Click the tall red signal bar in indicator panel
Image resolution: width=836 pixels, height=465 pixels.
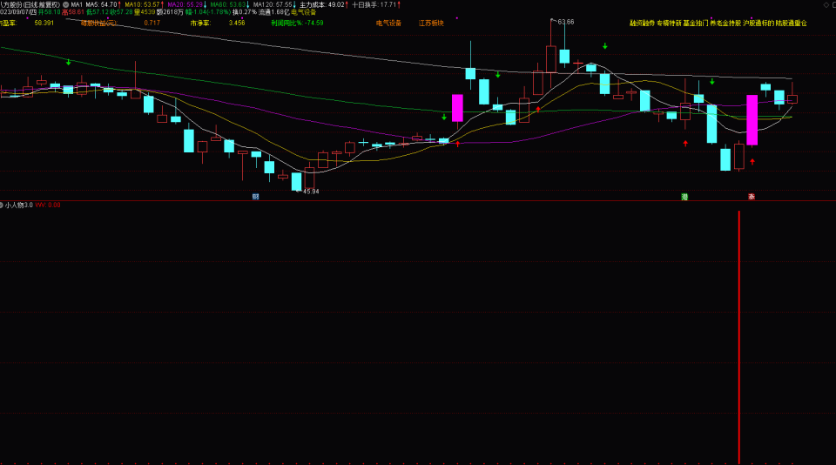tap(739, 337)
